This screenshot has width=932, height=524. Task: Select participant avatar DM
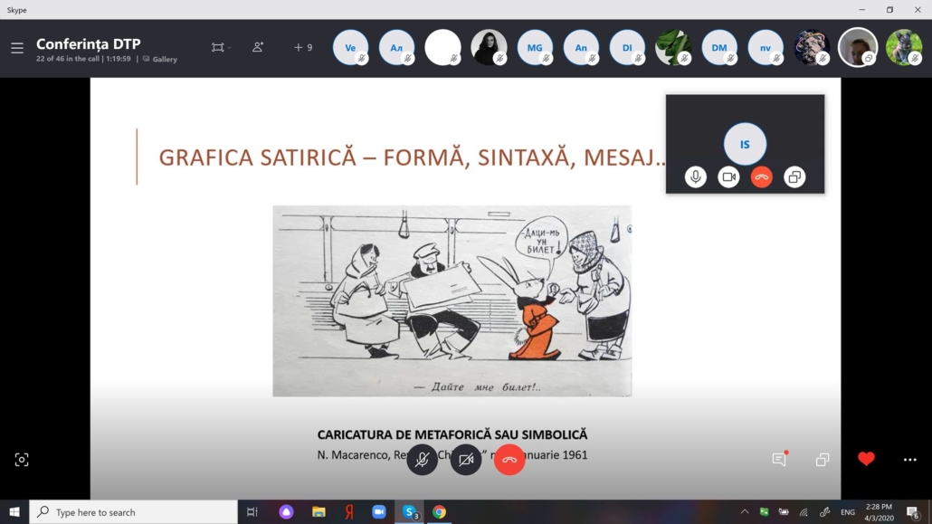coord(719,48)
